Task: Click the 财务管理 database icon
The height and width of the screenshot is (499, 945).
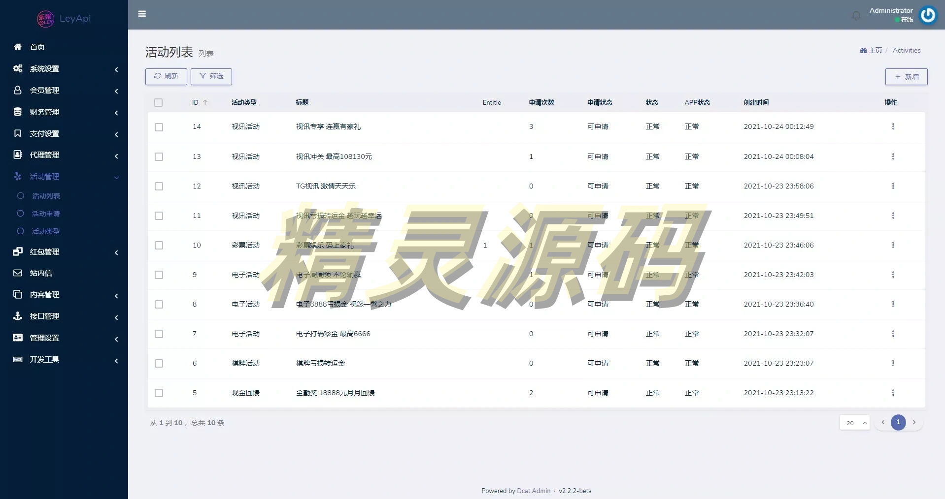Action: pyautogui.click(x=18, y=112)
